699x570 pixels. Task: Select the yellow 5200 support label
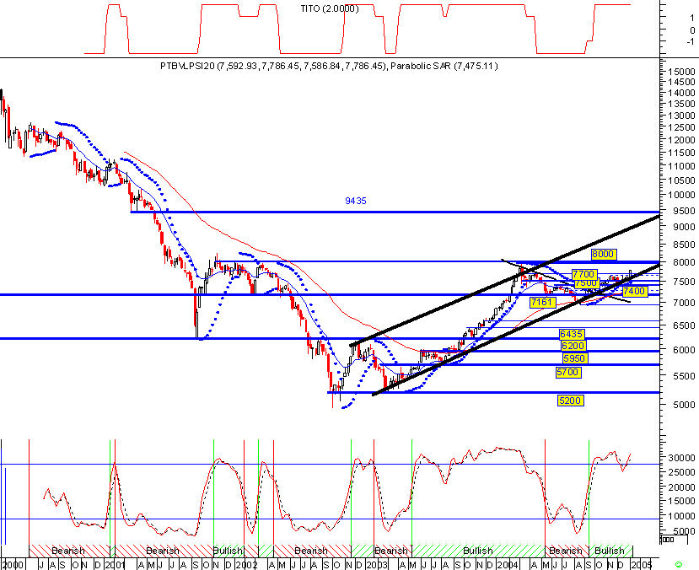(570, 401)
